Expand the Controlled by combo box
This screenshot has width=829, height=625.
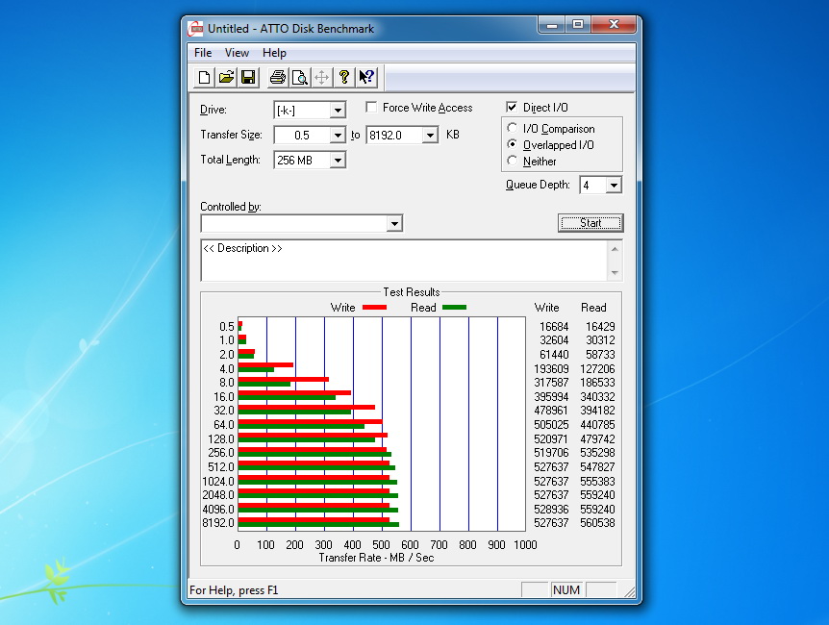coord(393,224)
